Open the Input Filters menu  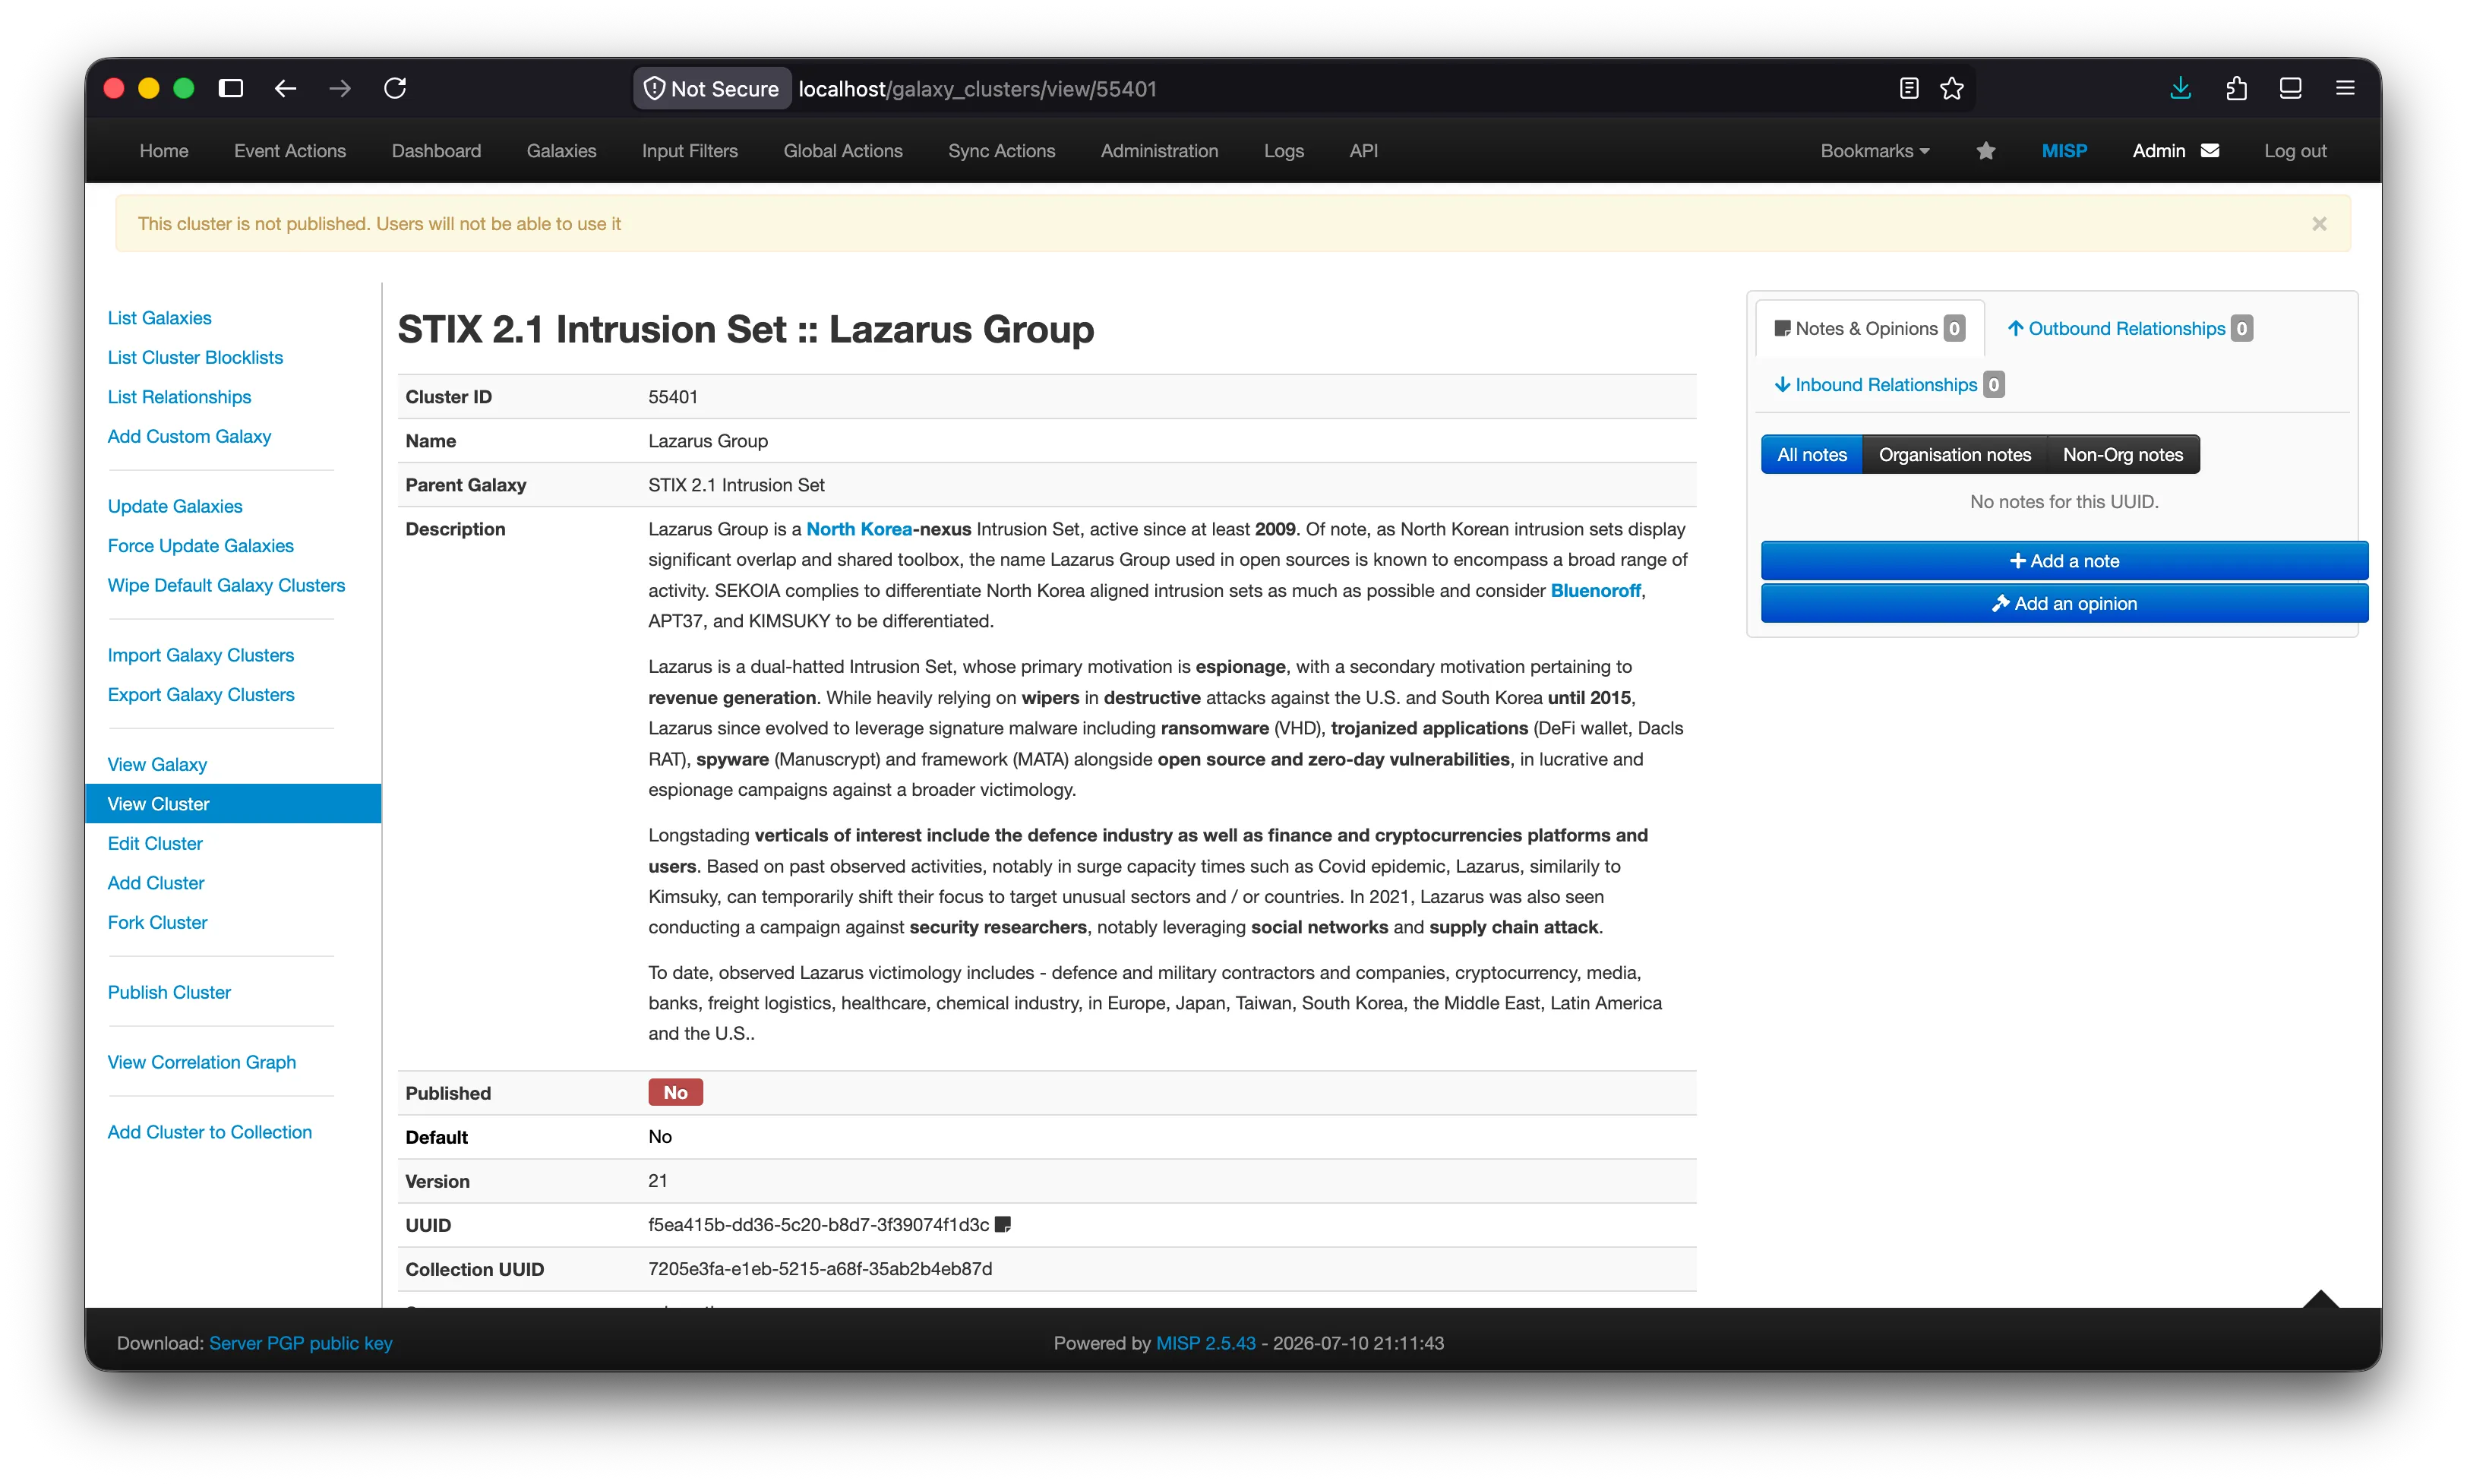pyautogui.click(x=689, y=151)
